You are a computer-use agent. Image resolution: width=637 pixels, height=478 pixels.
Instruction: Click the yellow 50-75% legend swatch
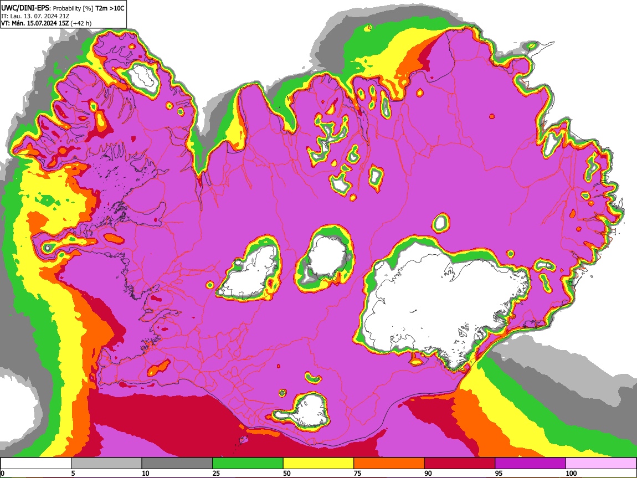pos(318,464)
